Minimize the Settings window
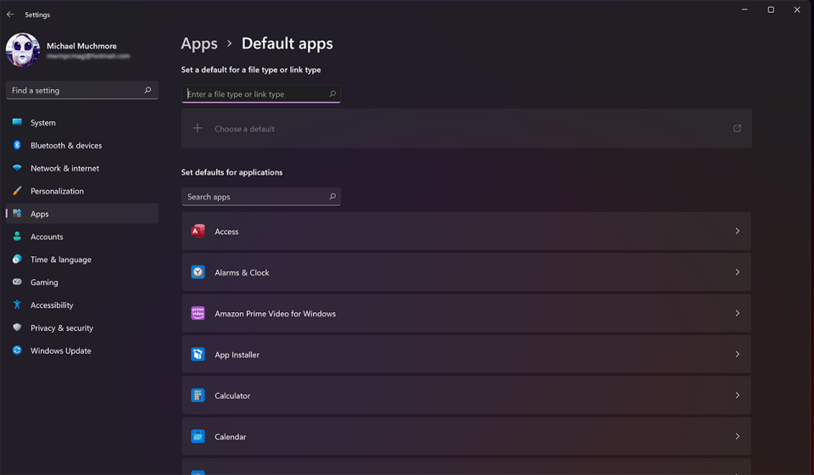Screen dimensions: 814x475 click(x=744, y=9)
